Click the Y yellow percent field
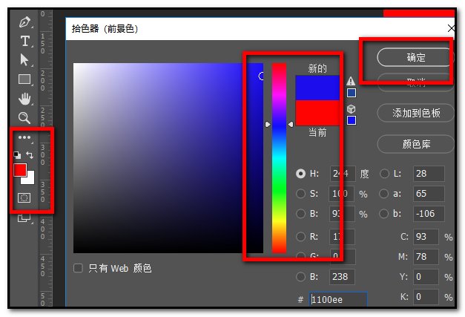Screen dimensions: 465x317 click(x=426, y=277)
